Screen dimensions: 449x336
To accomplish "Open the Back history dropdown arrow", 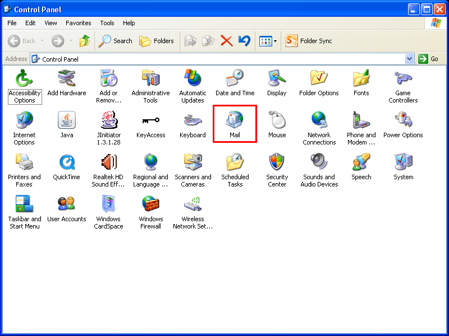I will (x=43, y=41).
